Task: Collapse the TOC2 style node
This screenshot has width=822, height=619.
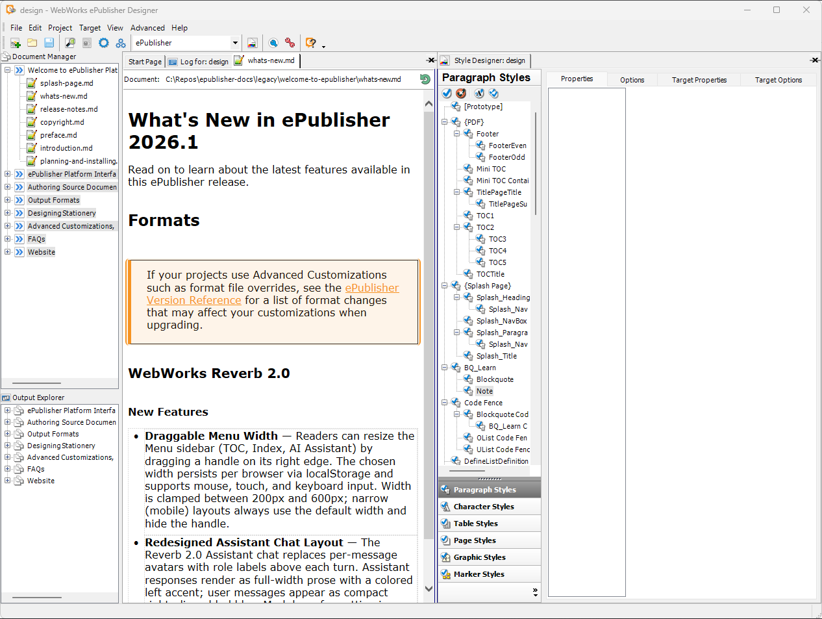Action: tap(457, 227)
